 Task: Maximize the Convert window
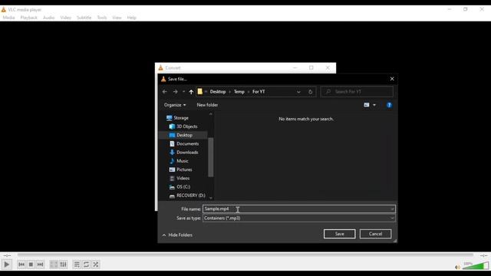[x=311, y=67]
